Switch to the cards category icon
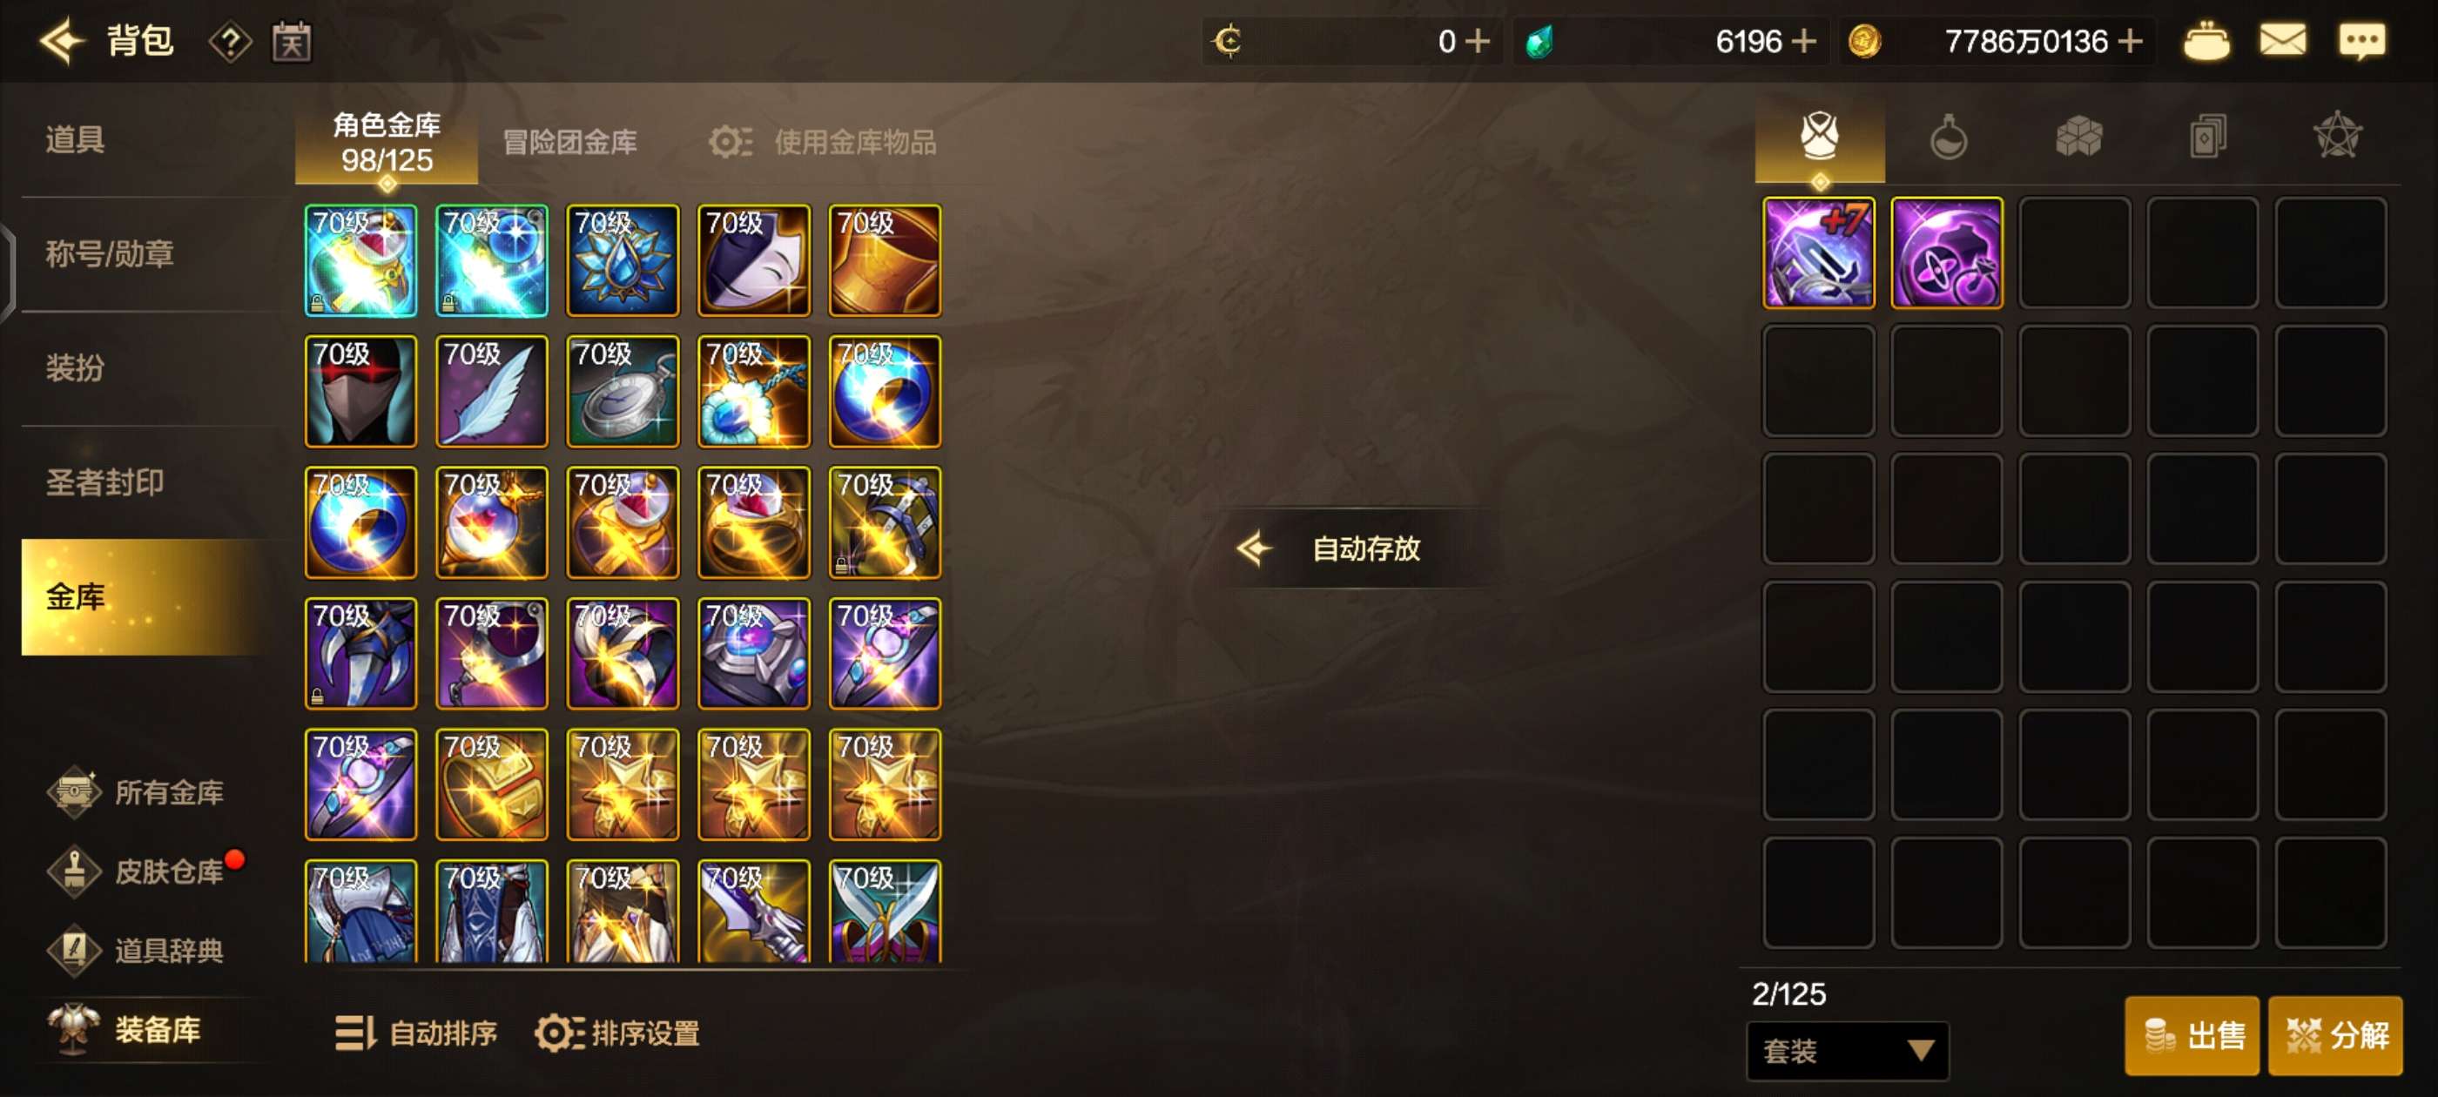Viewport: 2438px width, 1097px height. point(2207,138)
